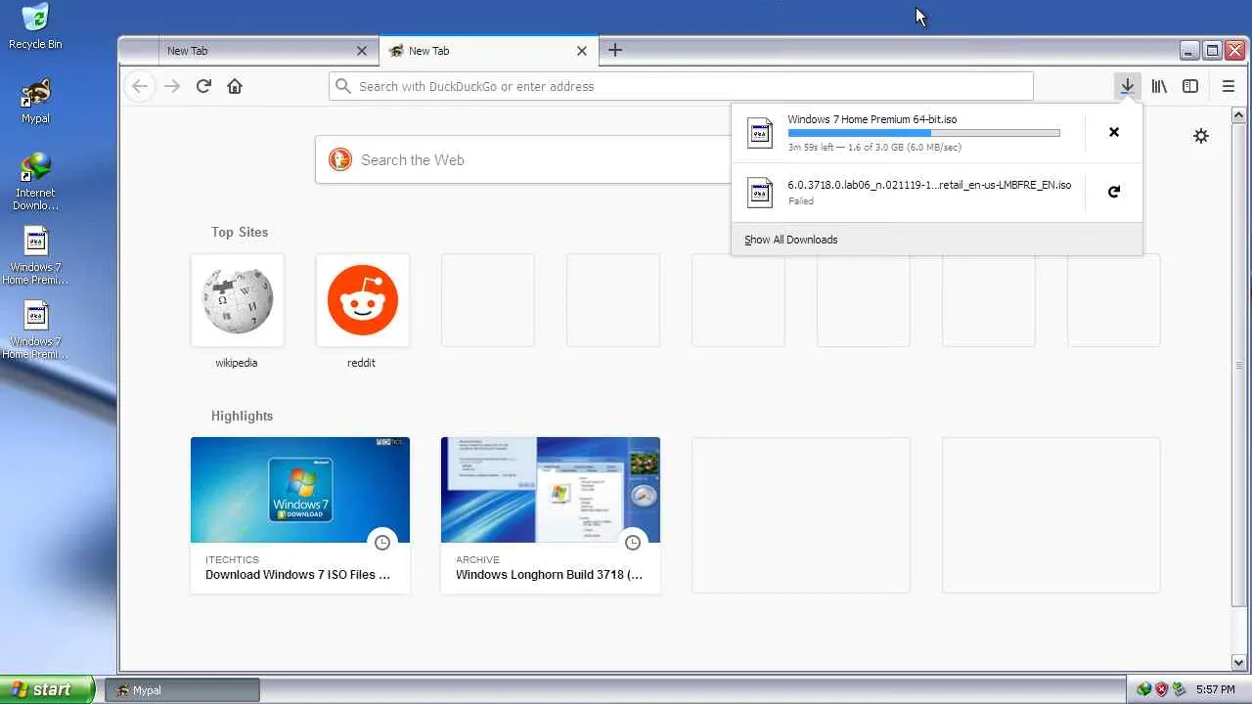Close the inactive New Tab tab

(362, 51)
